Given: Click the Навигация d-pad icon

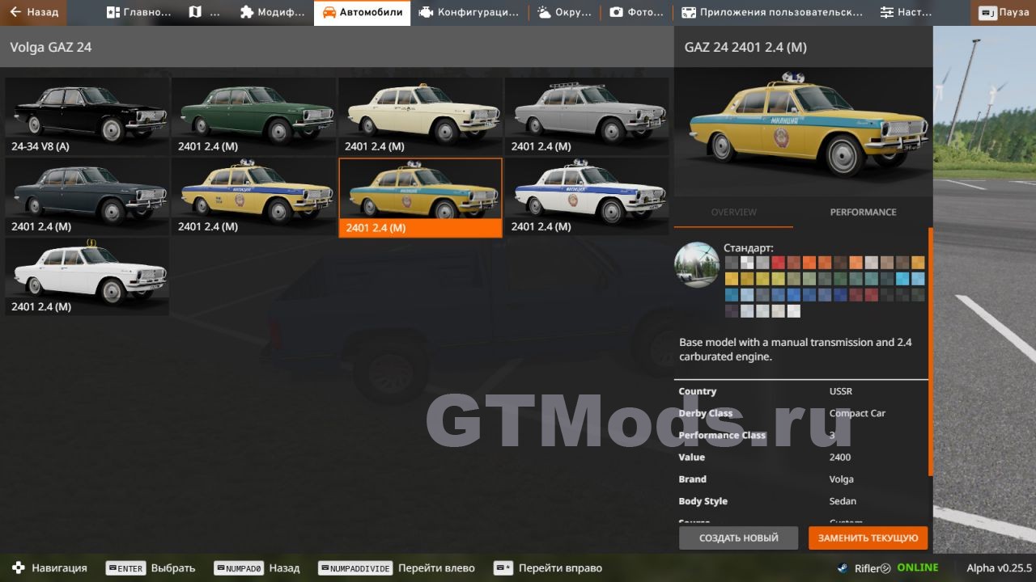Looking at the screenshot, I should point(18,568).
